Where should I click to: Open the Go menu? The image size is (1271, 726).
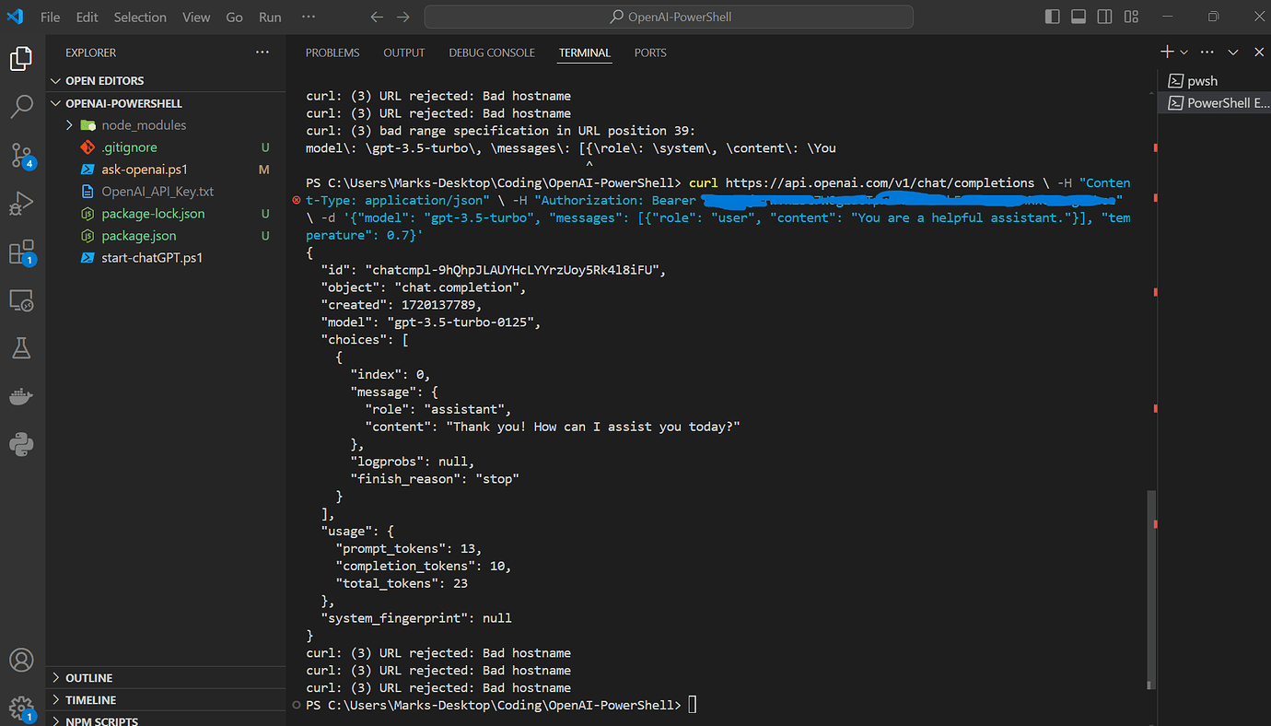click(235, 17)
